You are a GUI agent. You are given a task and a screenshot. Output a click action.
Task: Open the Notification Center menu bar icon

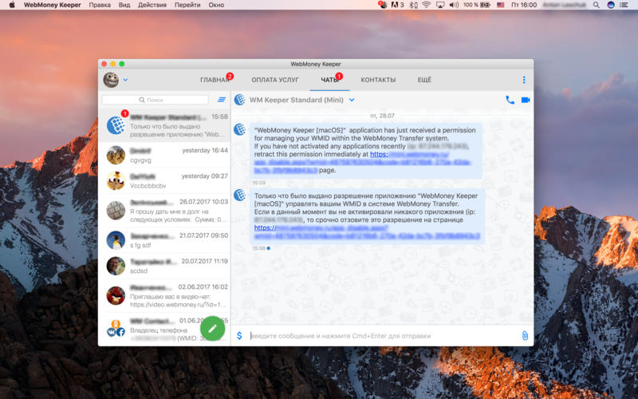[x=624, y=5]
